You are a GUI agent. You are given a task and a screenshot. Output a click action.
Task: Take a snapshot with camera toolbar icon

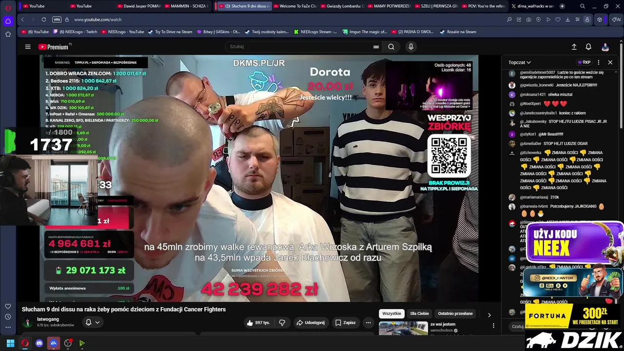coord(529,19)
